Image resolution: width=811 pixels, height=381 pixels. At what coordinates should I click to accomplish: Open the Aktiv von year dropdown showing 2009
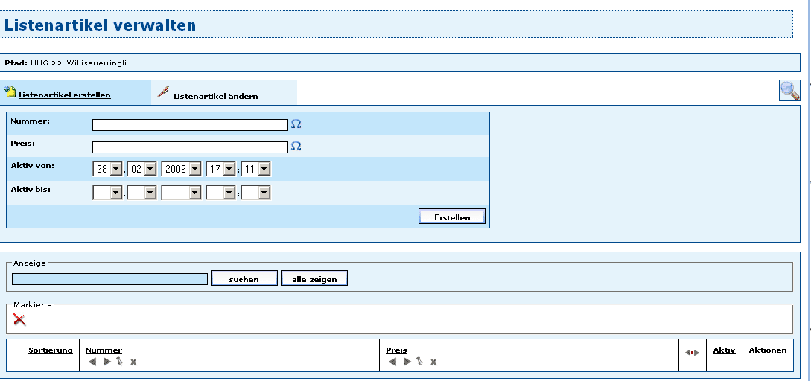tap(182, 170)
